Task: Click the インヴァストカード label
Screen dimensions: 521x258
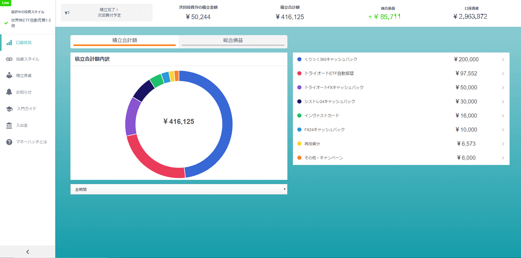Action: [x=322, y=116]
